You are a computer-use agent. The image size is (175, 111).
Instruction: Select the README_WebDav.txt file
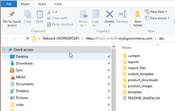pos(141,98)
